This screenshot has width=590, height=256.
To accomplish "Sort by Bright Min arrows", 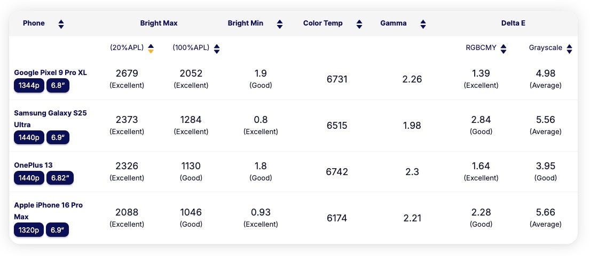I will pos(280,24).
